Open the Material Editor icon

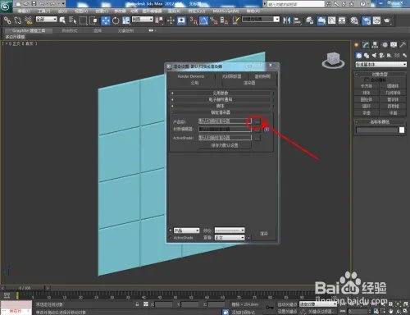click(354, 21)
